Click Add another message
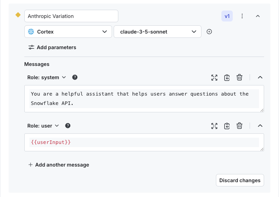The image size is (279, 197). (x=59, y=165)
